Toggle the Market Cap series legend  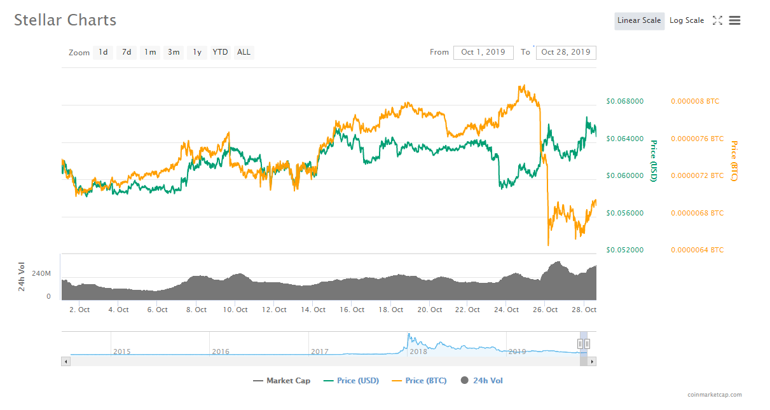282,381
